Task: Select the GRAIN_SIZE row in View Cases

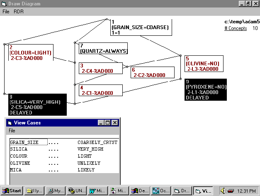Action: pyautogui.click(x=24, y=142)
